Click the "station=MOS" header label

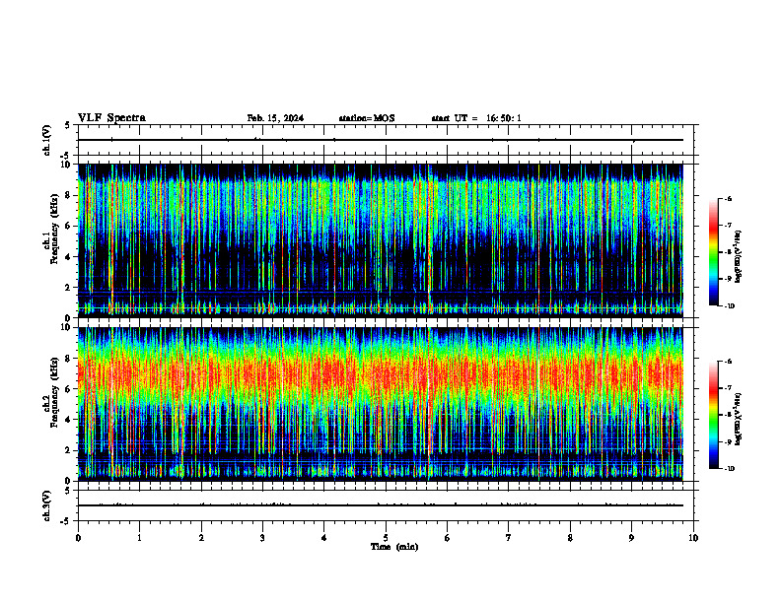pyautogui.click(x=367, y=118)
